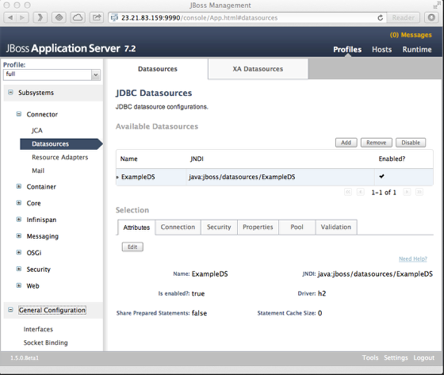Expand the Messaging subsystem node
Image resolution: width=444 pixels, height=375 pixels.
coord(19,236)
